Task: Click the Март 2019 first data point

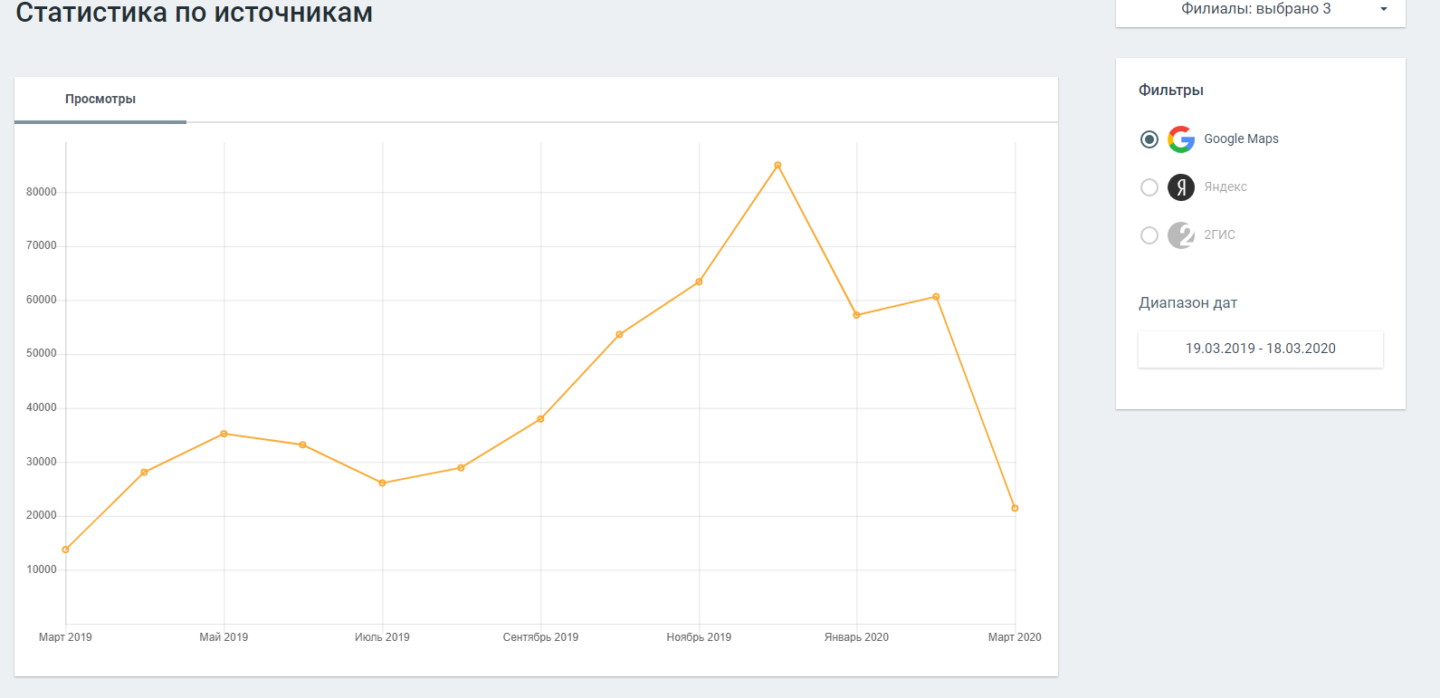Action: (x=65, y=550)
